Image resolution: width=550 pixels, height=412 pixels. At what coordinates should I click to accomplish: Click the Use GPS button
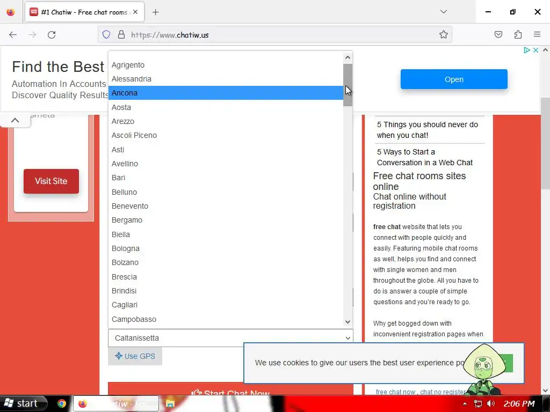pos(135,356)
